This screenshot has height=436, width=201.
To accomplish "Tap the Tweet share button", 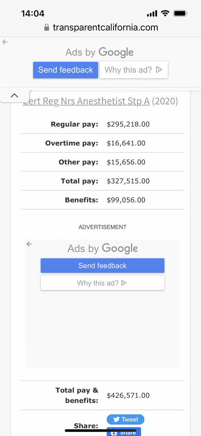I will pos(126,419).
